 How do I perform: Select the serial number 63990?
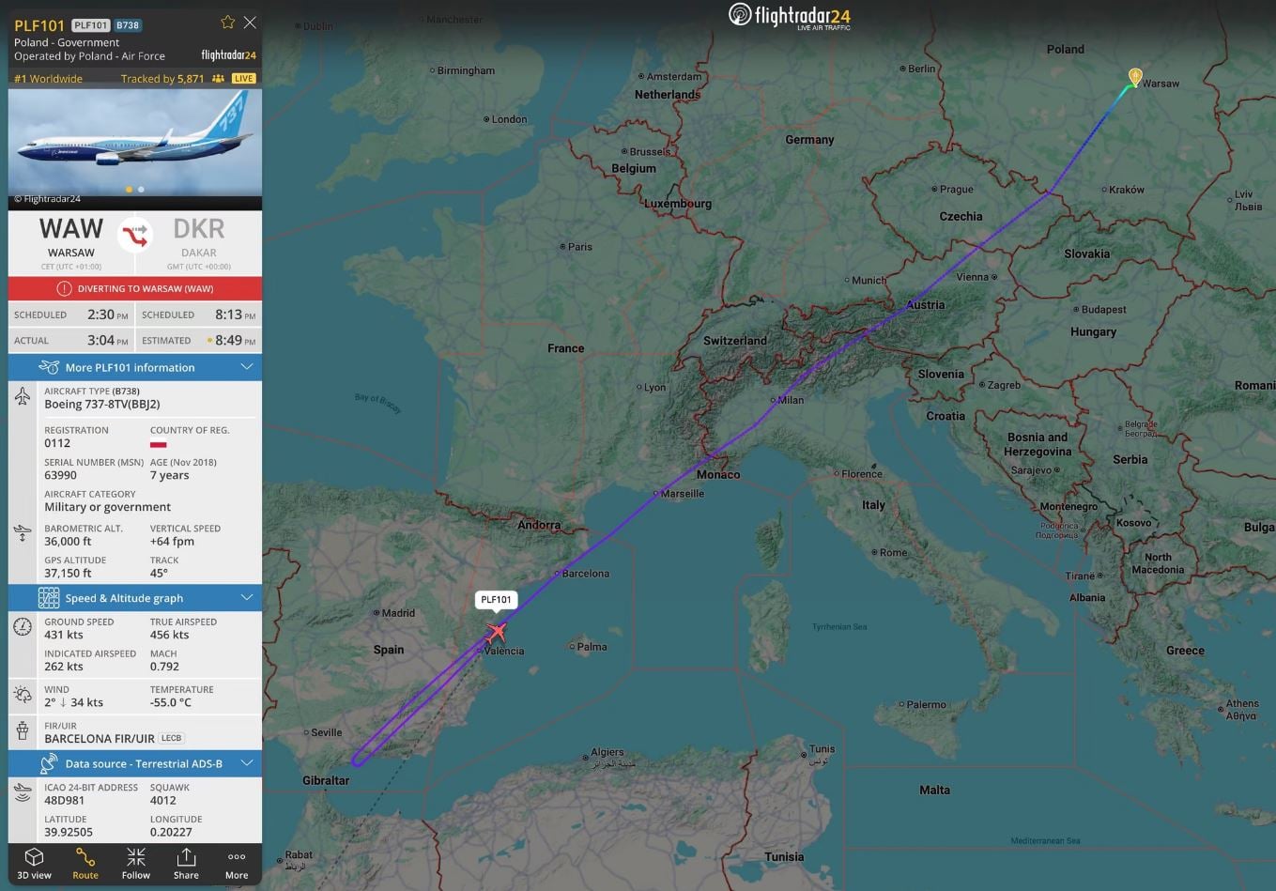click(x=61, y=475)
